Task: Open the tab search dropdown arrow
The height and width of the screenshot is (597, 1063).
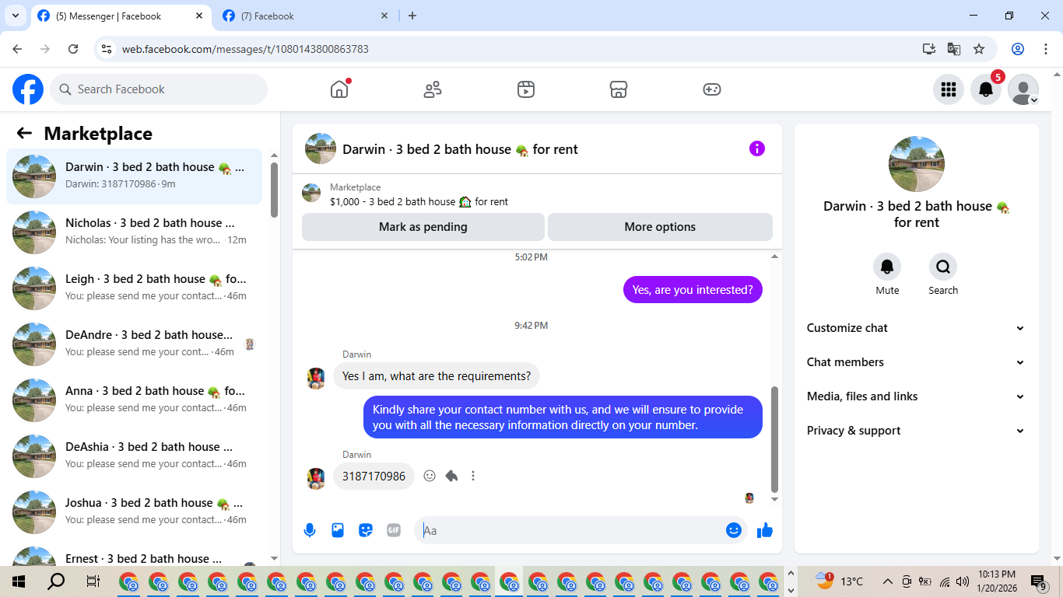Action: tap(15, 16)
